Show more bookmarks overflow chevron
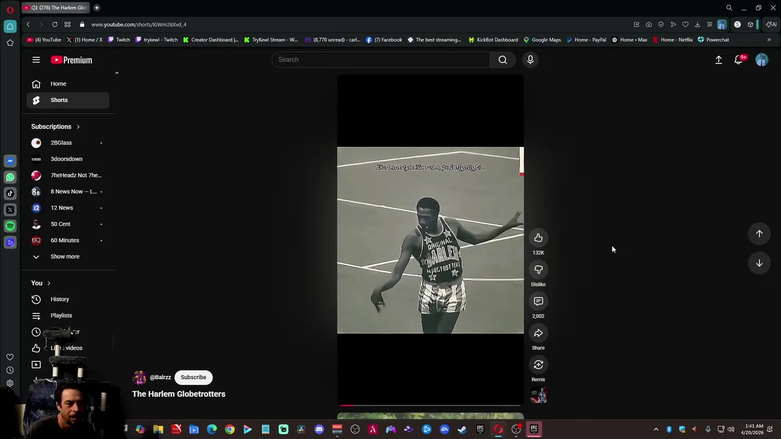Viewport: 781px width, 439px height. coord(769,40)
